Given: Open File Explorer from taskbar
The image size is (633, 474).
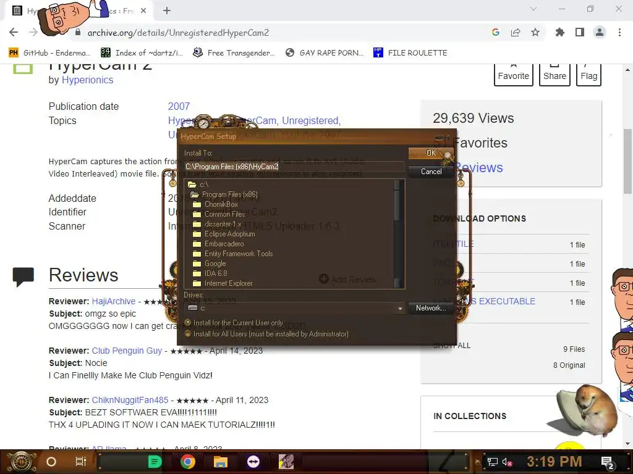Looking at the screenshot, I should [221, 462].
